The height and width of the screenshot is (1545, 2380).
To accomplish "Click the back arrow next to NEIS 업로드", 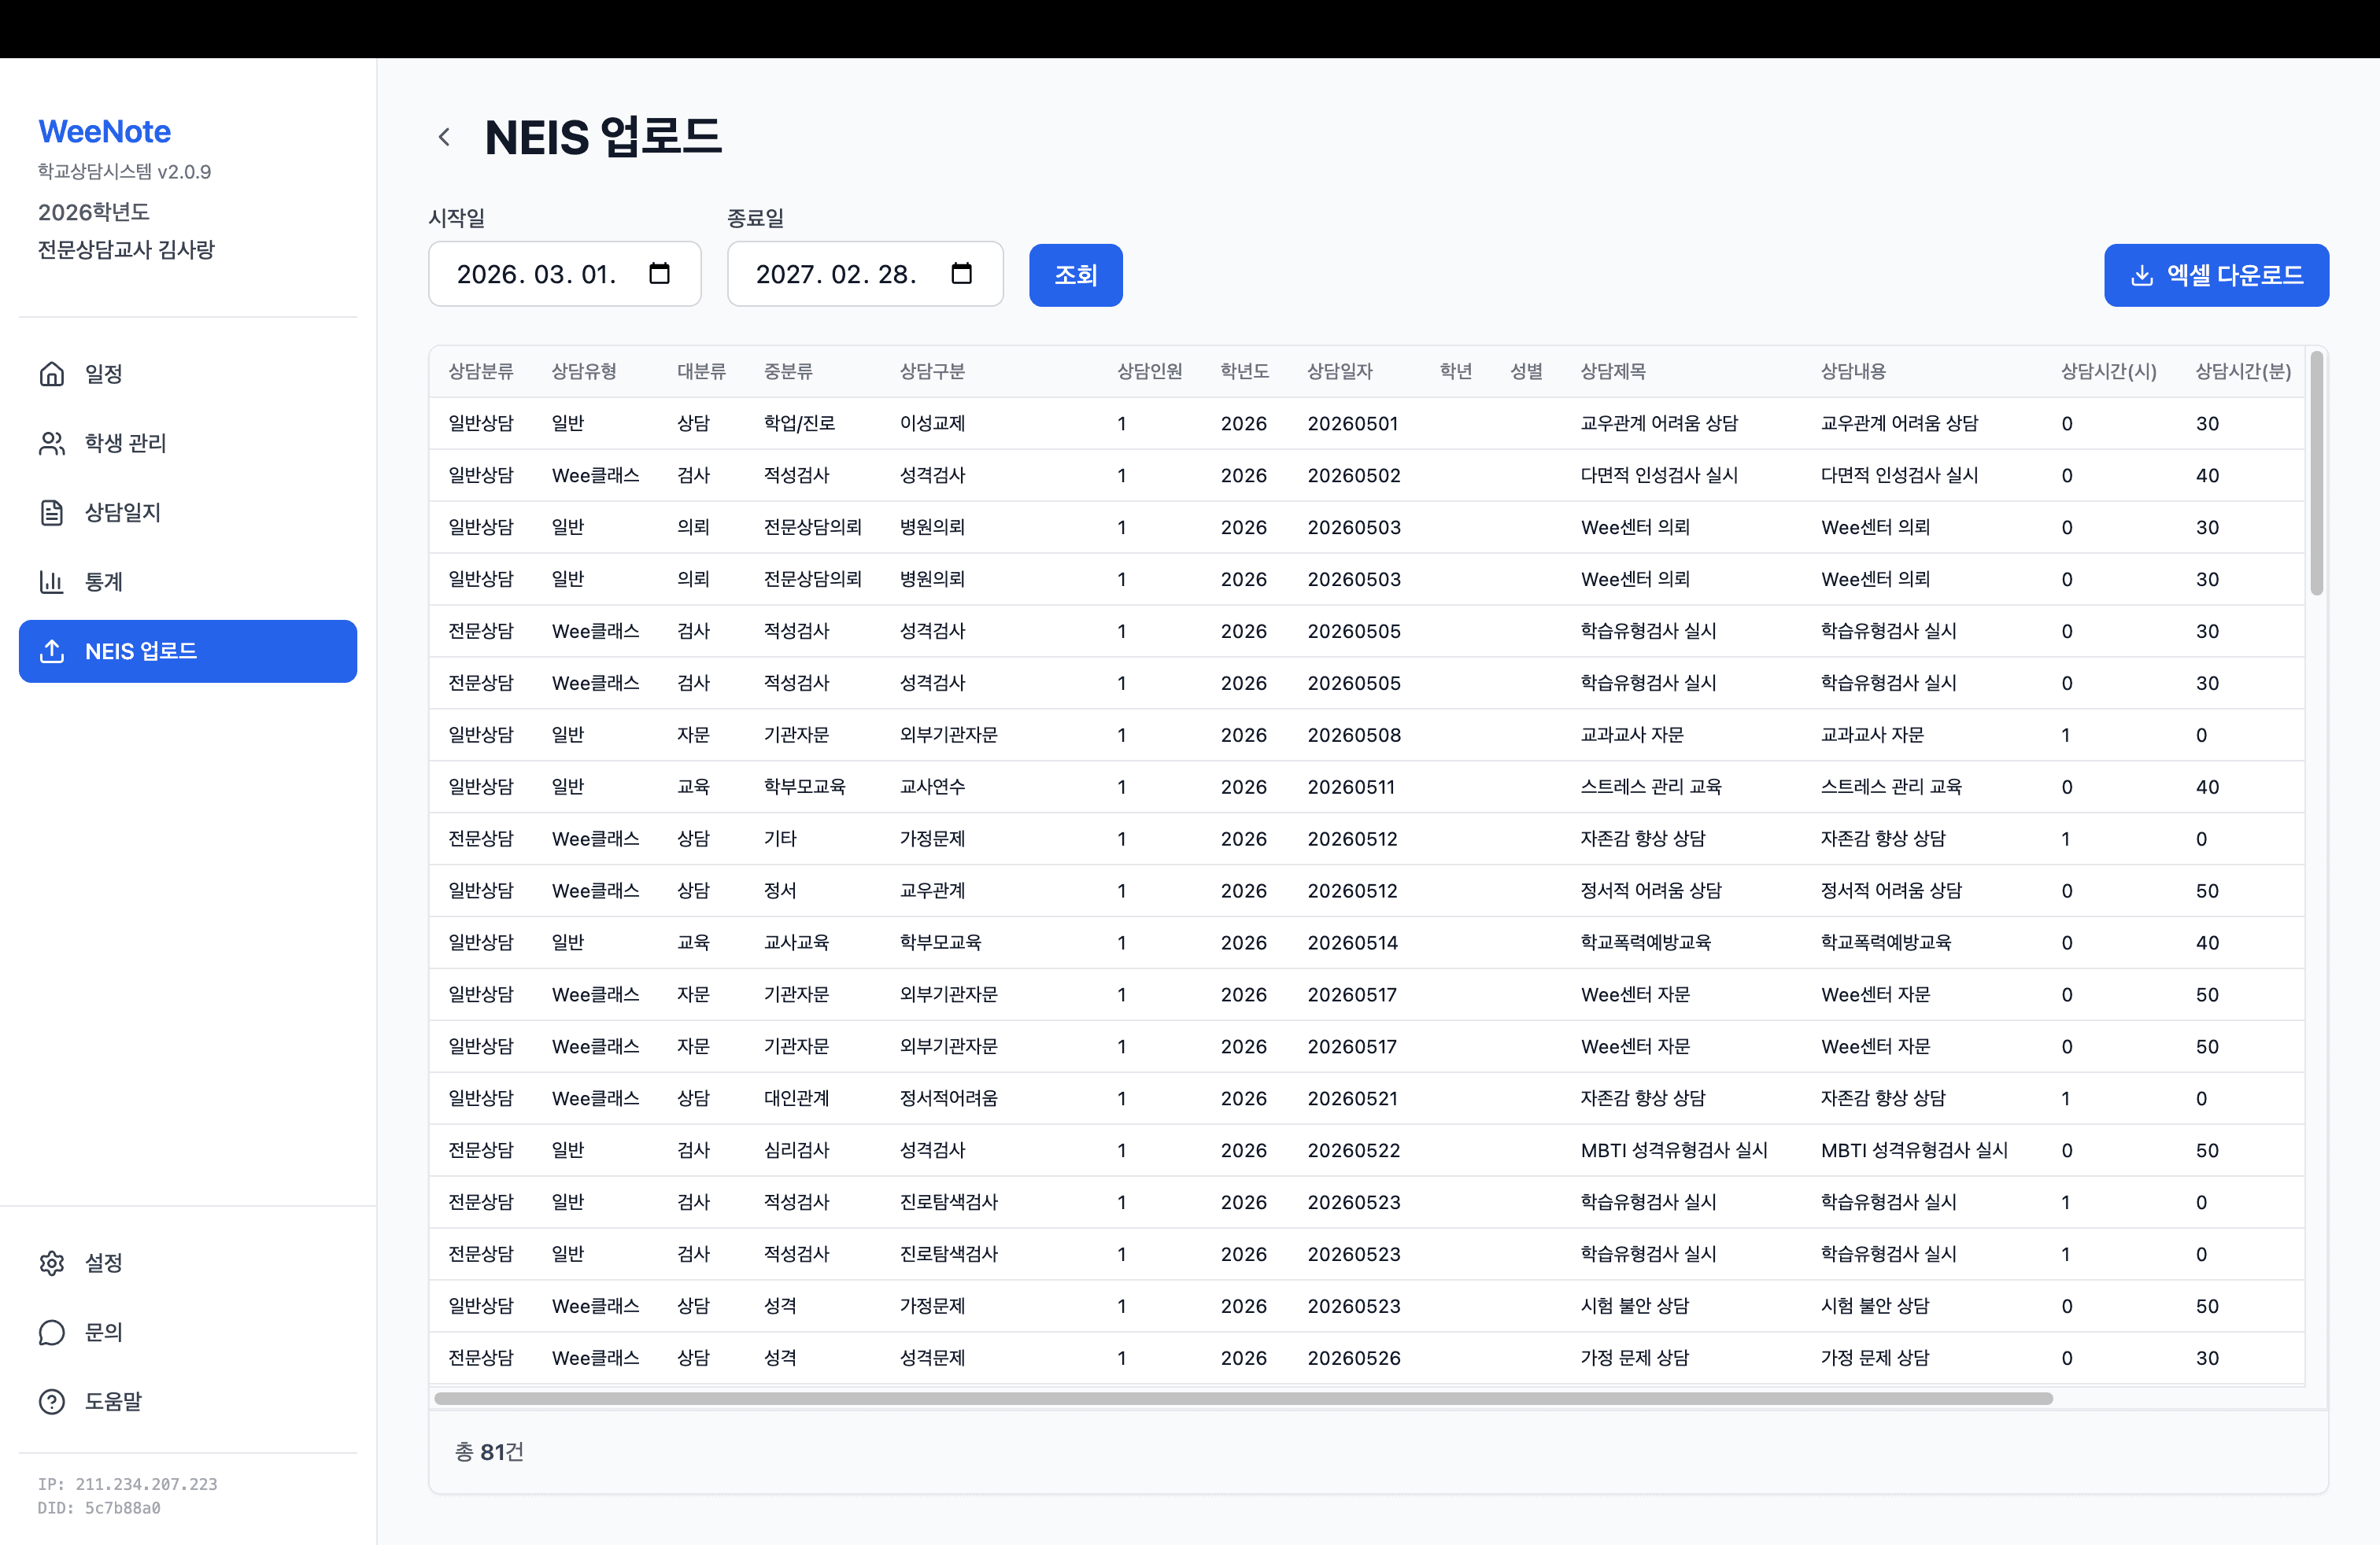I will click(444, 136).
